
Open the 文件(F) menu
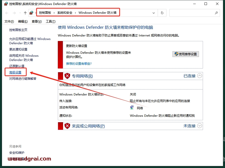click(x=9, y=21)
